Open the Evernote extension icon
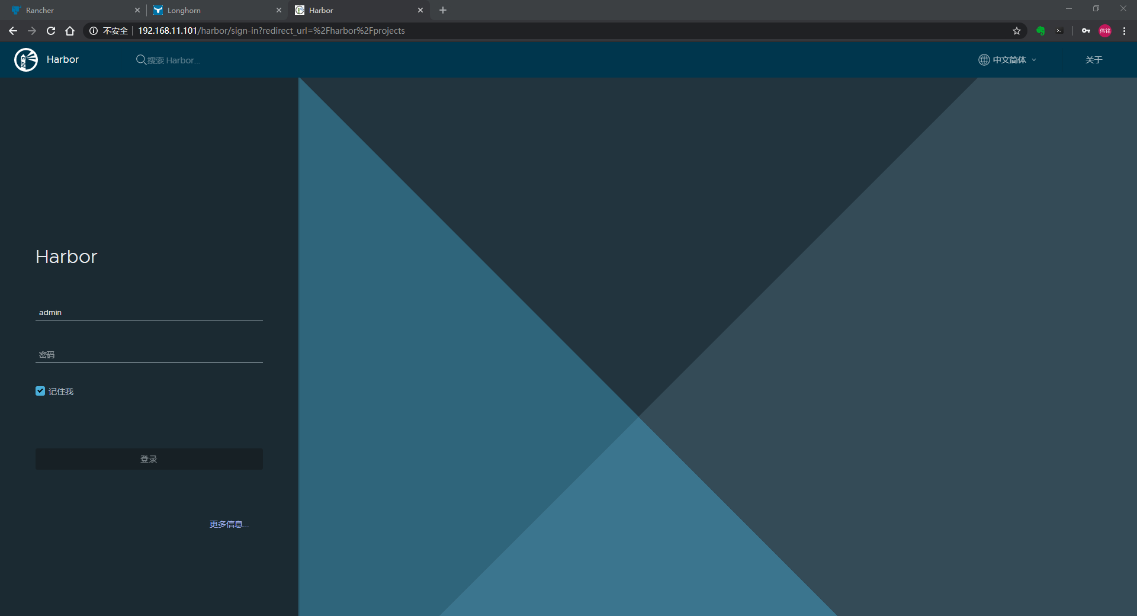The image size is (1137, 616). pyautogui.click(x=1040, y=31)
